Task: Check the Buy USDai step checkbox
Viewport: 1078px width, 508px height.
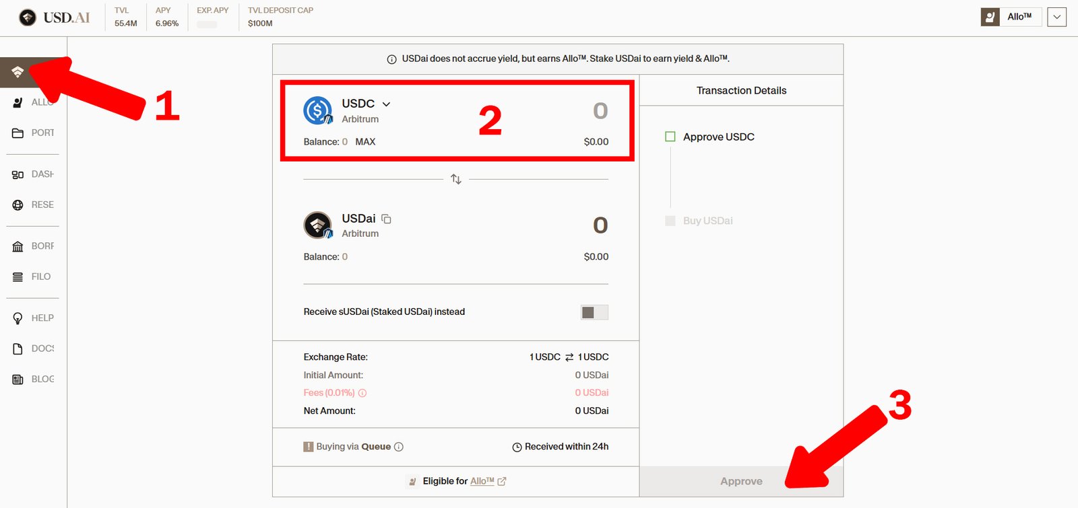Action: 670,221
